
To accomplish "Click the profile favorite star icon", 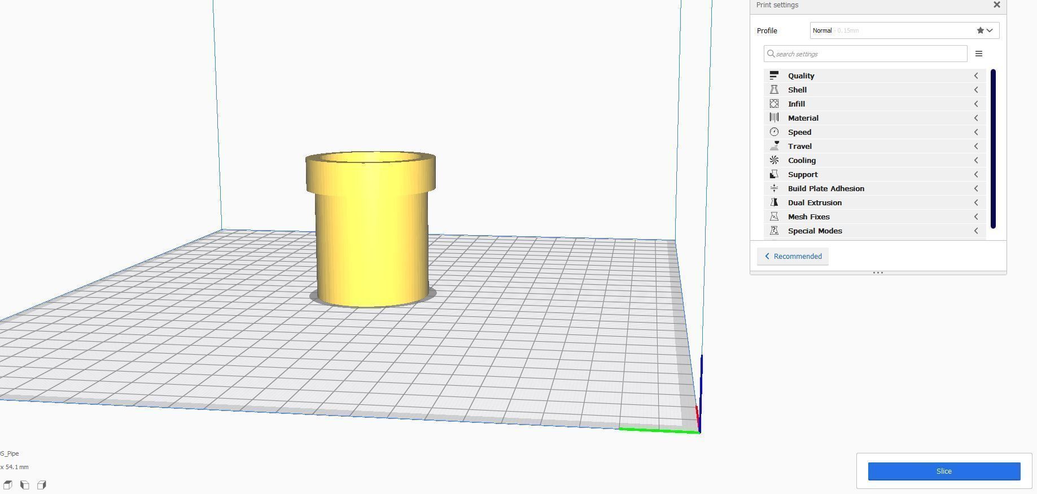I will point(981,30).
